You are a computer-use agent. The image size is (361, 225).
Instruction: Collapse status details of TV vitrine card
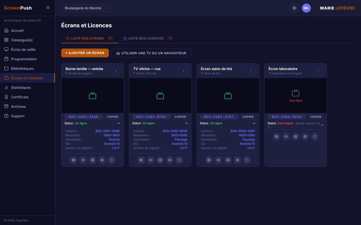[186, 123]
